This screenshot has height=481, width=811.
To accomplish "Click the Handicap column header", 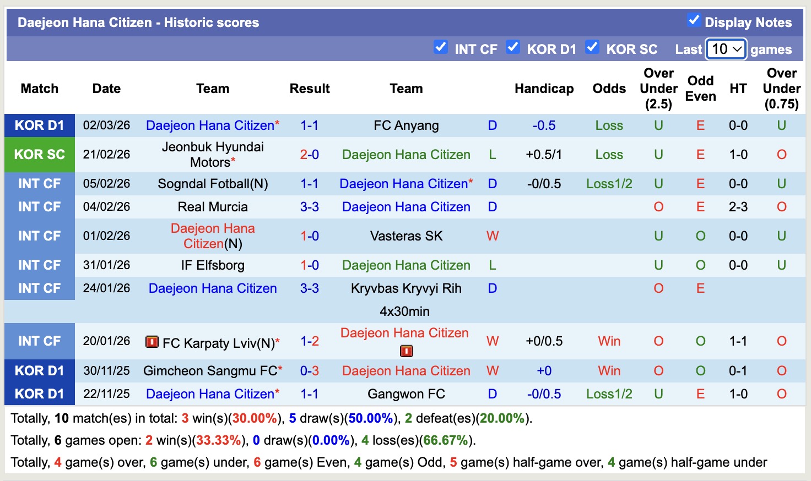I will click(x=544, y=88).
